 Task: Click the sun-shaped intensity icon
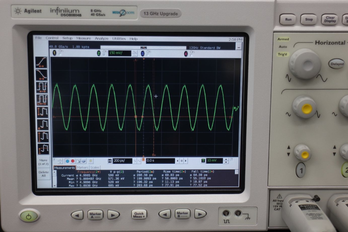[91, 161]
